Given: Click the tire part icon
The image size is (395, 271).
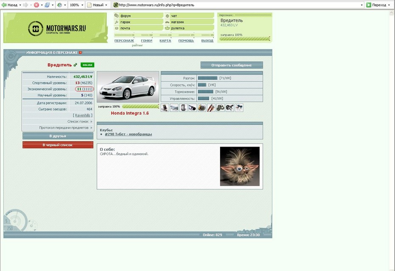Looking at the screenshot, I should 183,108.
